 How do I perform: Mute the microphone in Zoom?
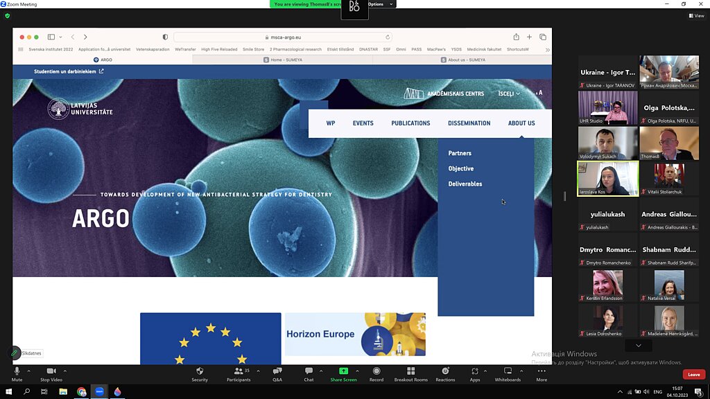[x=17, y=374]
